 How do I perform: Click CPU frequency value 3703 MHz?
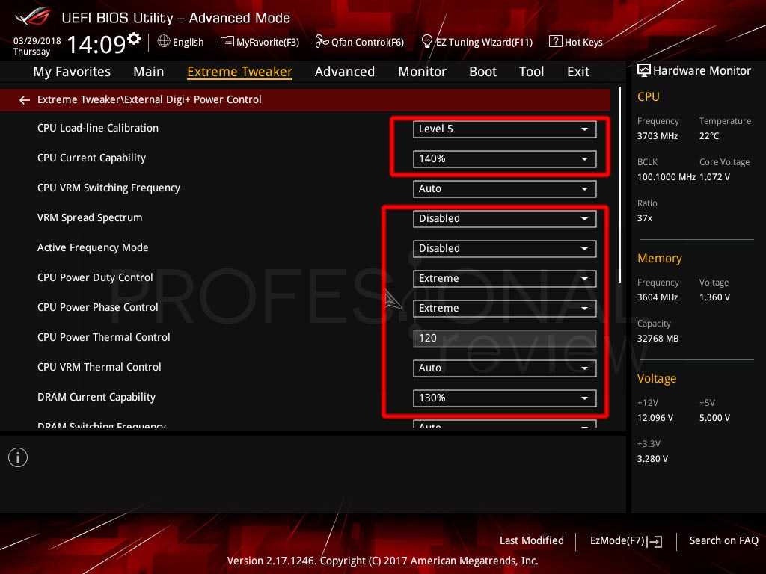[x=657, y=136]
